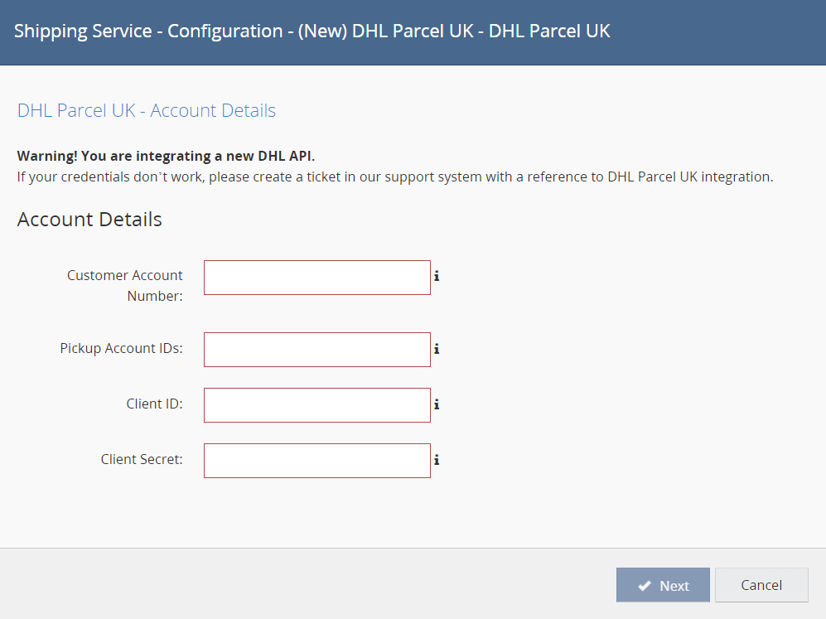Open info icon beside Client Secret field

pos(437,460)
